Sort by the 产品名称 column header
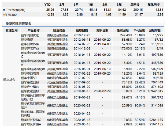The height and width of the screenshot is (130, 167). coord(34,30)
